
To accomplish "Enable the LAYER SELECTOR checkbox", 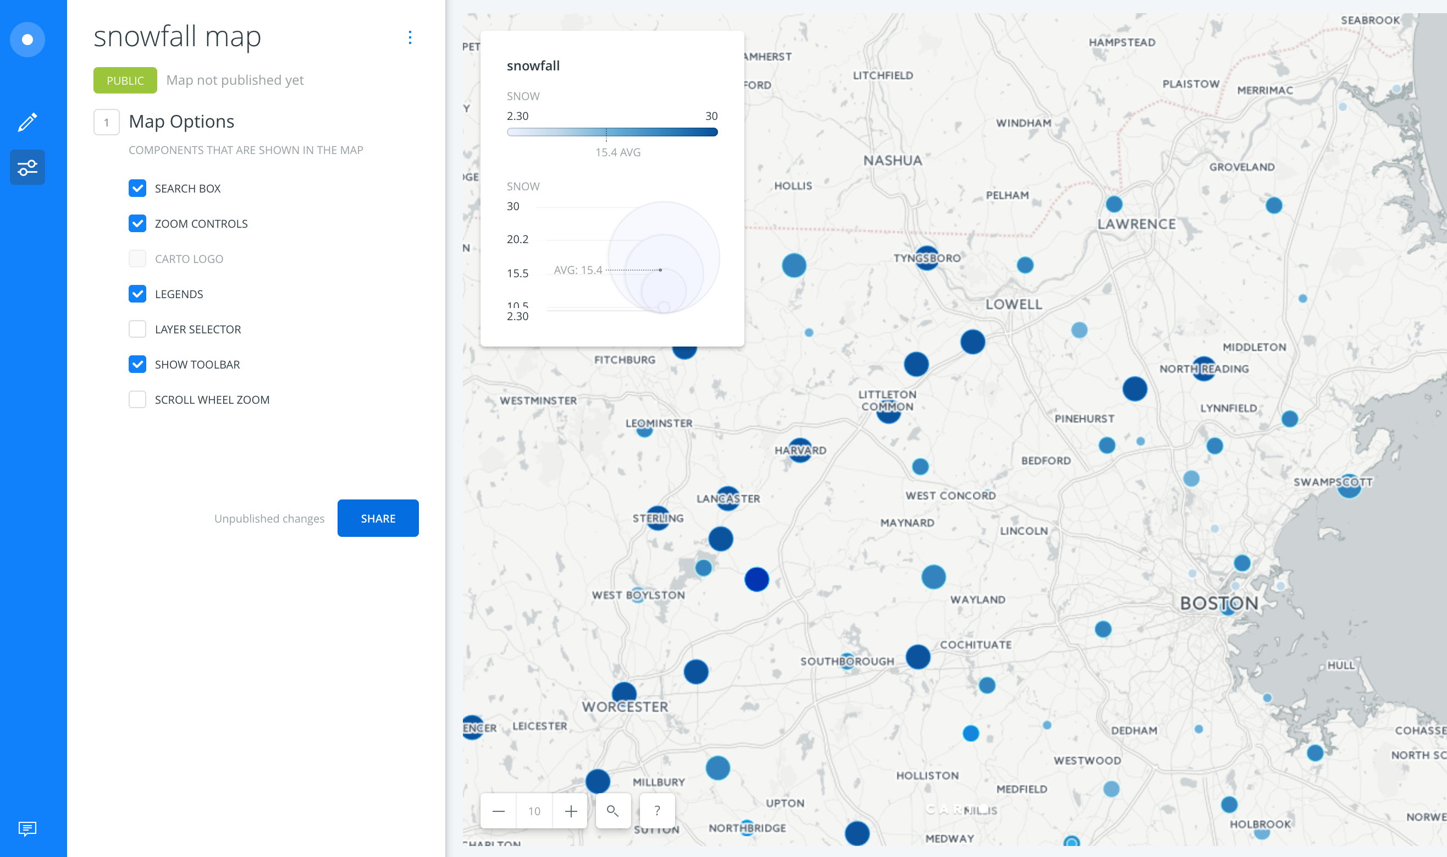I will (137, 329).
